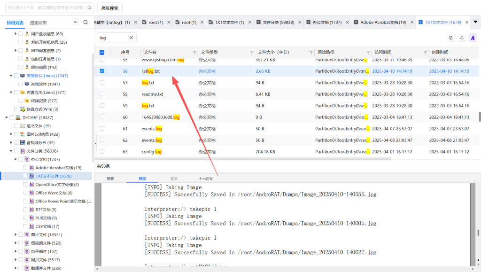Switch to the 十六进制 preview tab
Image resolution: width=481 pixels, height=272 pixels.
(x=206, y=179)
